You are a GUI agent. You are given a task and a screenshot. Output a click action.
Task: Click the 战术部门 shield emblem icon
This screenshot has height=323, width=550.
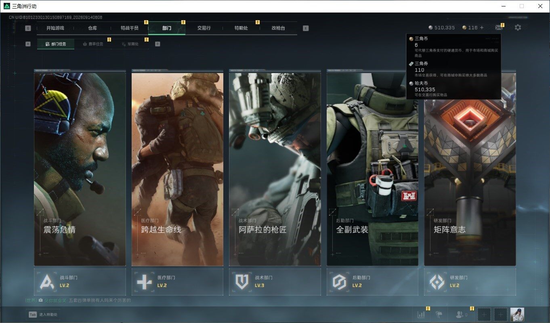click(x=242, y=282)
